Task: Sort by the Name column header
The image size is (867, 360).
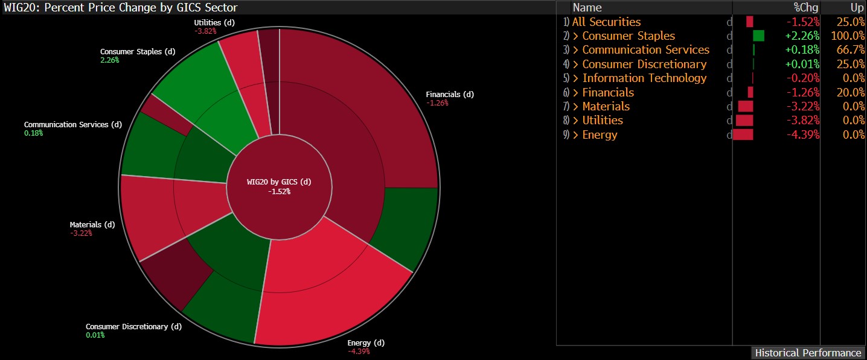Action: click(587, 8)
